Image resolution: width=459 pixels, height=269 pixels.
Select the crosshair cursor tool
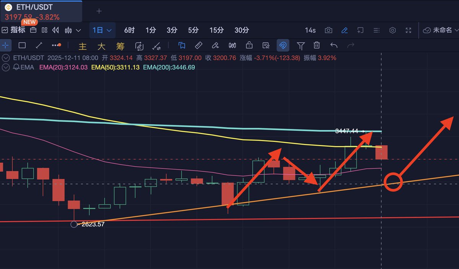[5, 45]
